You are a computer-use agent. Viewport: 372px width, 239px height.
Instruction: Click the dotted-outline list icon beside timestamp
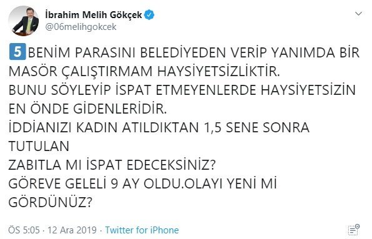354,230
